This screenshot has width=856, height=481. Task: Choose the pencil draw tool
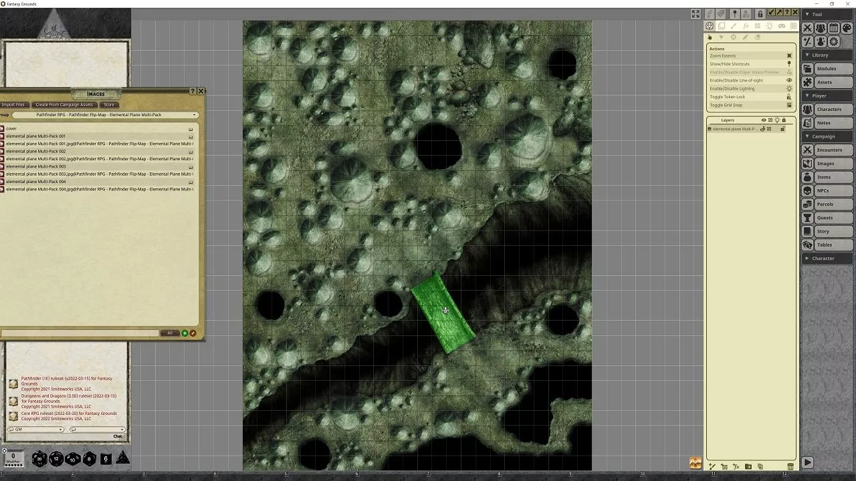(x=746, y=37)
